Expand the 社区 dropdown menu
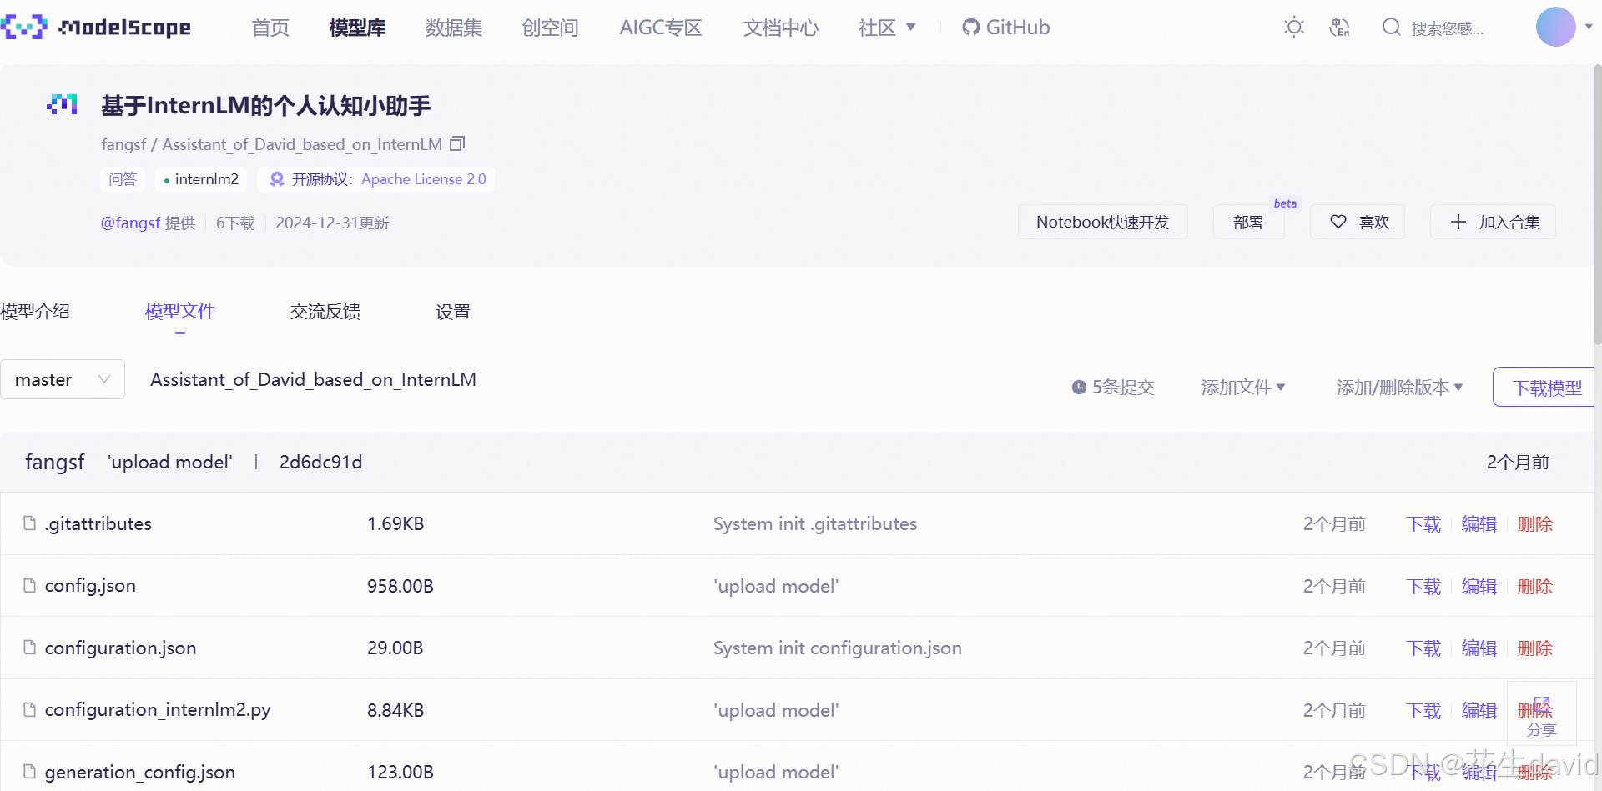Viewport: 1602px width, 791px height. 887,28
